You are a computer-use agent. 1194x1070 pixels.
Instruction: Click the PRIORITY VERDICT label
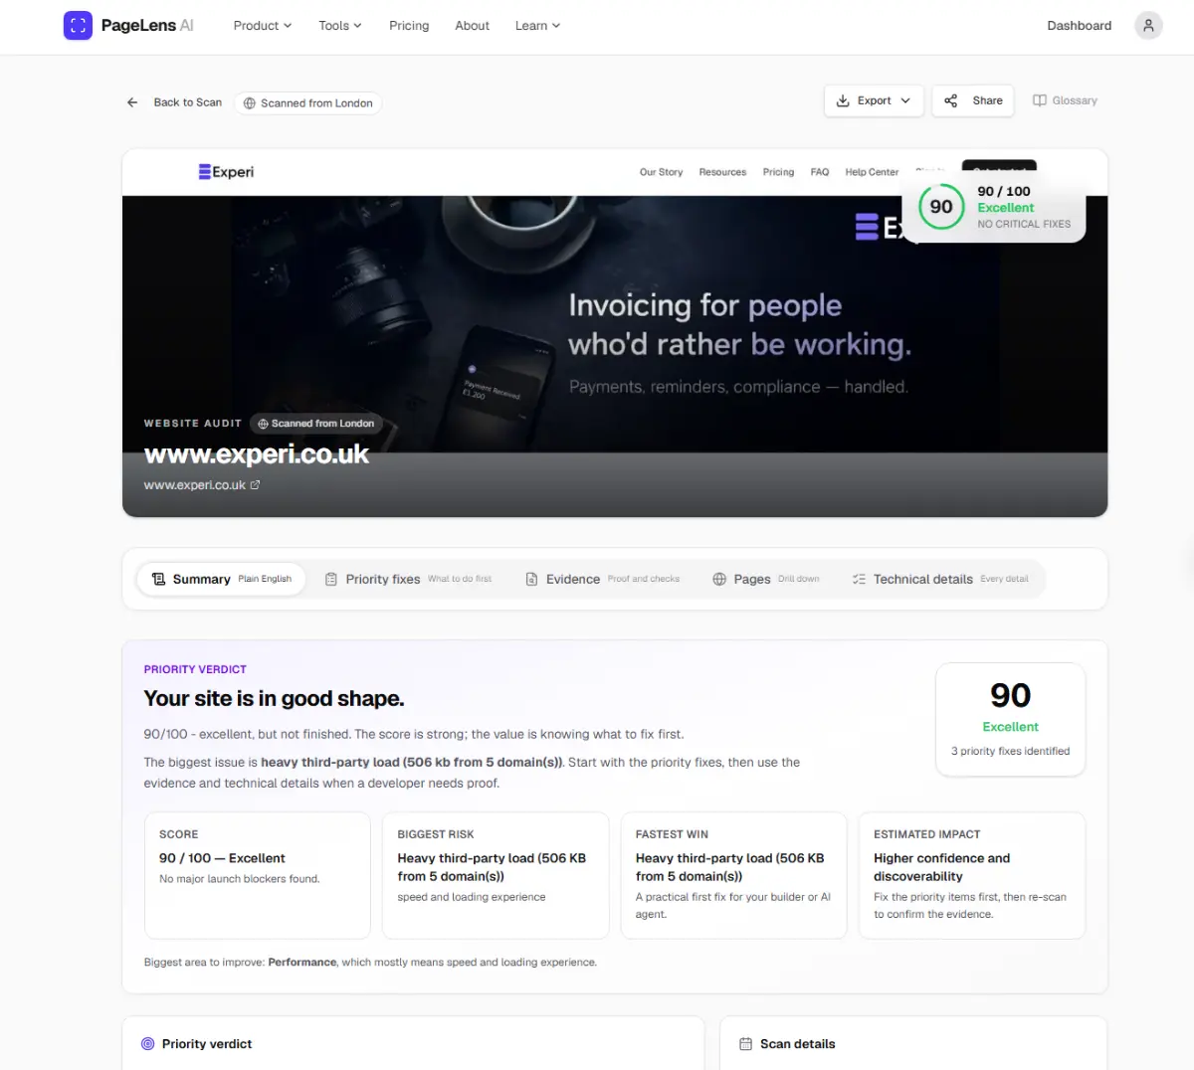[x=195, y=669]
